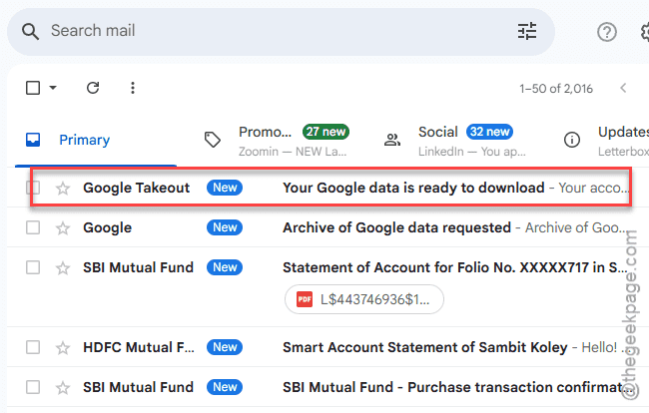This screenshot has height=413, width=649.
Task: Click the '32 new' Social badge
Action: [489, 132]
